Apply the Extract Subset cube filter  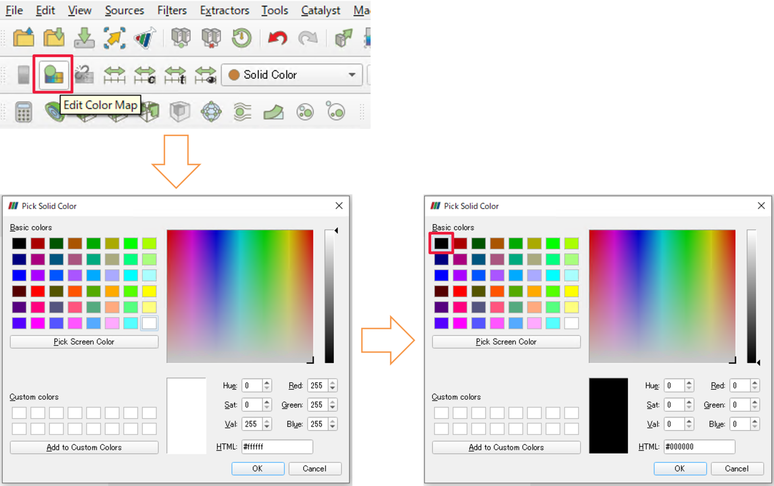pyautogui.click(x=179, y=112)
